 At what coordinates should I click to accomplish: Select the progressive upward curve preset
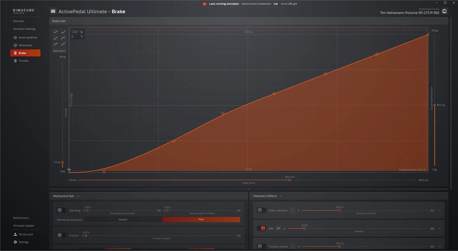tap(63, 32)
